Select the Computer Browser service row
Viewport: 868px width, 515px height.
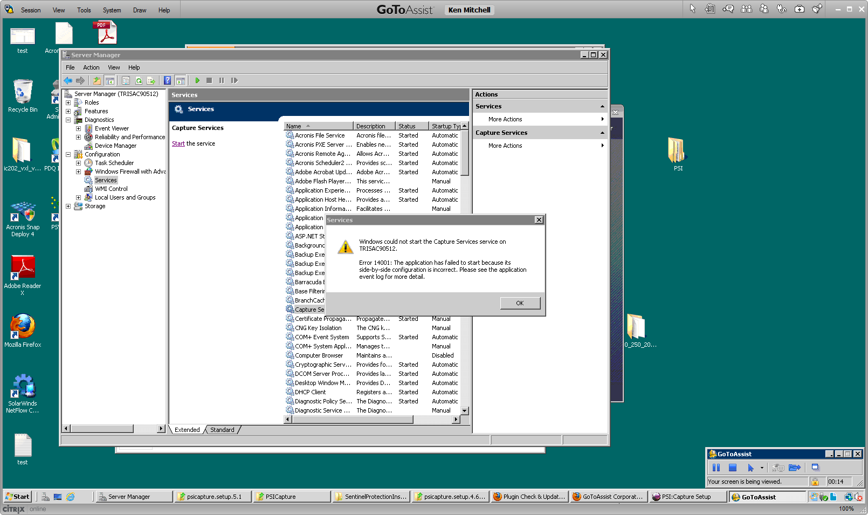pyautogui.click(x=373, y=355)
